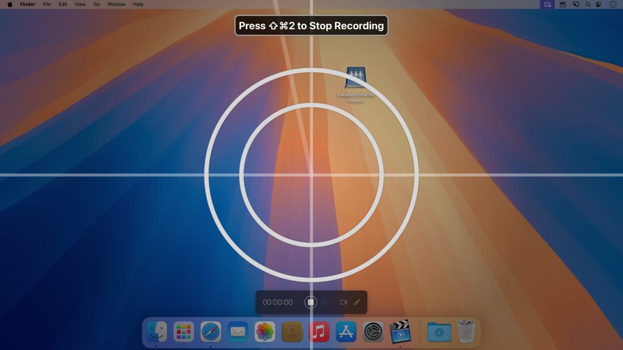Open Music app in the Dock

pos(319,332)
